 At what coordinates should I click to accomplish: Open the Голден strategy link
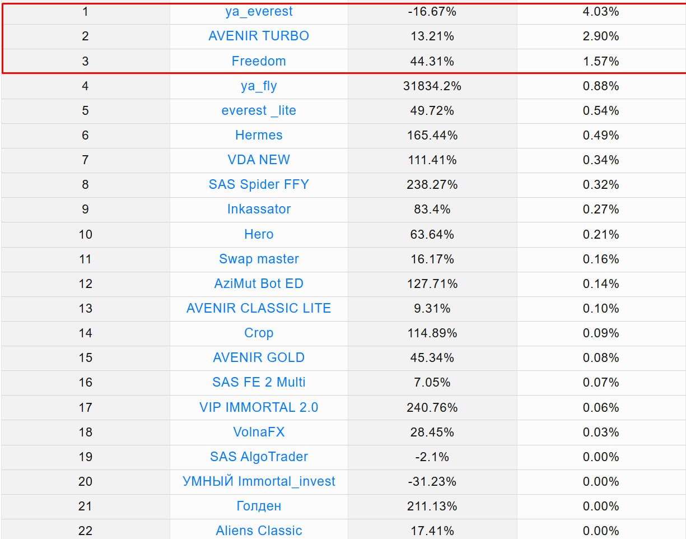(x=259, y=506)
